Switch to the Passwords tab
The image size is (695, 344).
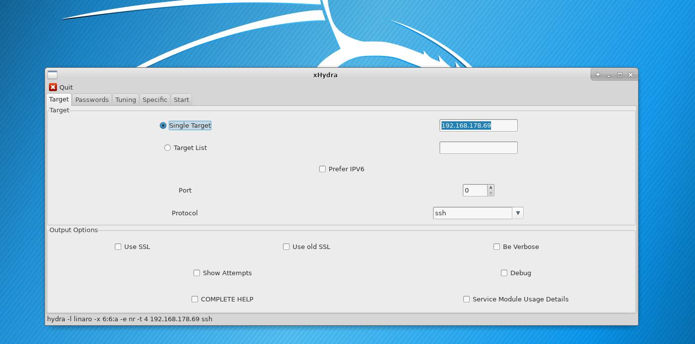coord(92,99)
